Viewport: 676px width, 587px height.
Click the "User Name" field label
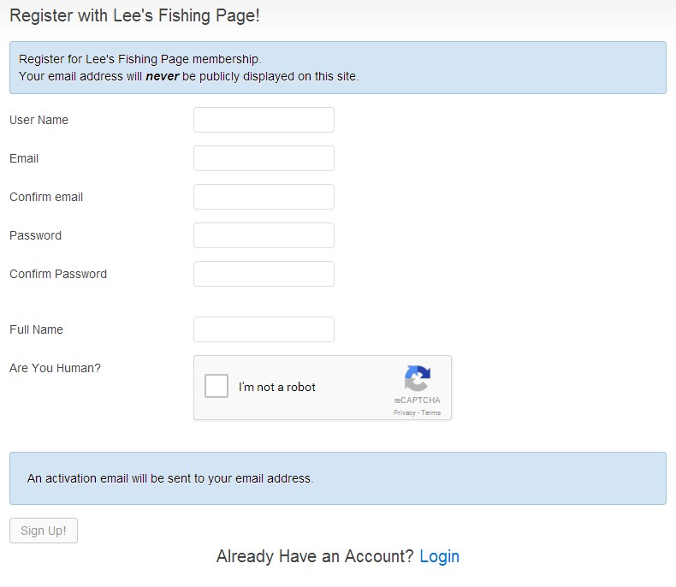(39, 120)
